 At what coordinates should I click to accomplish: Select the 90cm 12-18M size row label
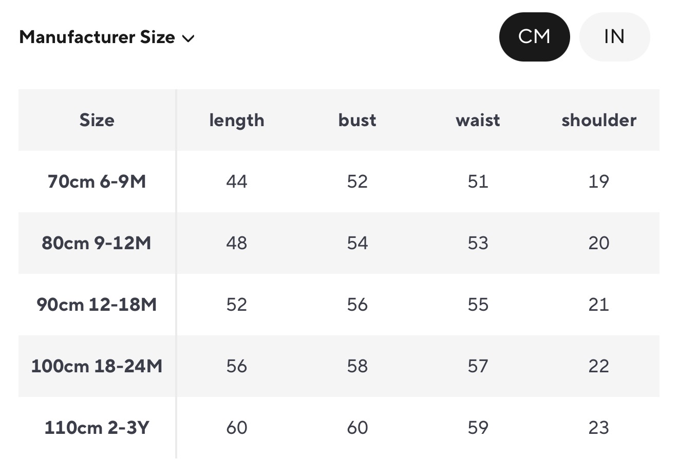click(x=97, y=305)
